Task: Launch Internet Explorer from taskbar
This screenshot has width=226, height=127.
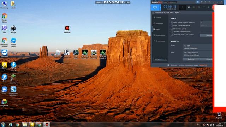Action: [10, 125]
